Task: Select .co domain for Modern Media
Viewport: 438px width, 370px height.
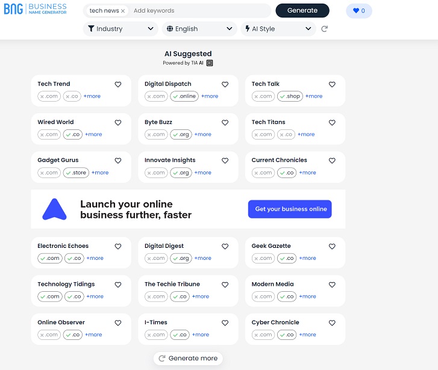Action: tap(287, 297)
